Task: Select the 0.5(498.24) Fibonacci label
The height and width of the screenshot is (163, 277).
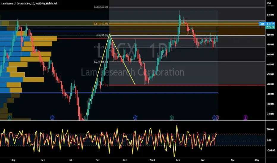Action: 102,36
